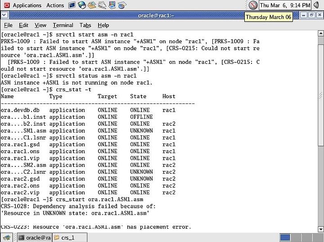
Task: Open the terminal window menu icon in the title bar
Action: pos(4,15)
